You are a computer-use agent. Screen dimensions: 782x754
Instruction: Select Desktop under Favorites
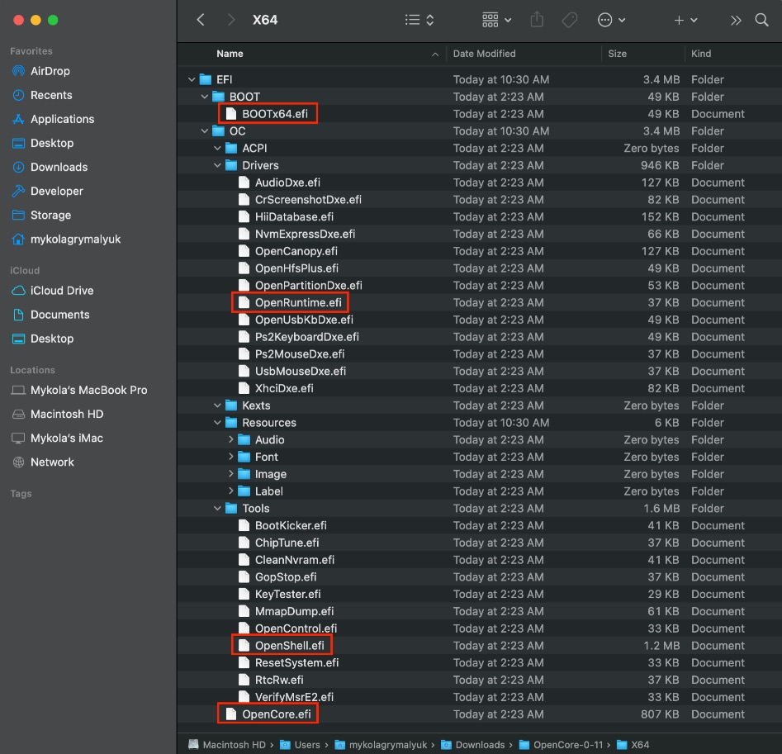42,143
